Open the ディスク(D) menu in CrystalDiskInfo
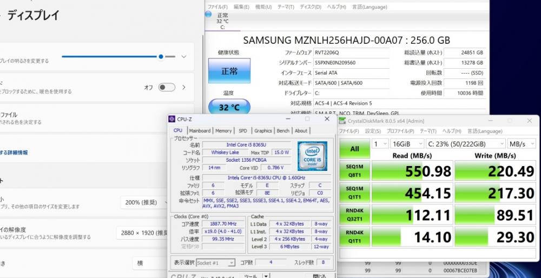Image resolution: width=541 pixels, height=278 pixels. [311, 7]
